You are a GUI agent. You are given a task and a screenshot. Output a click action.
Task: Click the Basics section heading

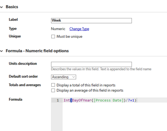click(12, 7)
